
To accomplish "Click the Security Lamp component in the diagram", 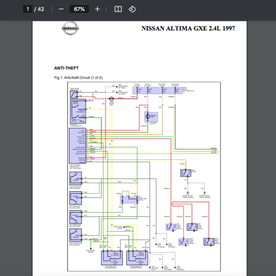I will click(151, 117).
